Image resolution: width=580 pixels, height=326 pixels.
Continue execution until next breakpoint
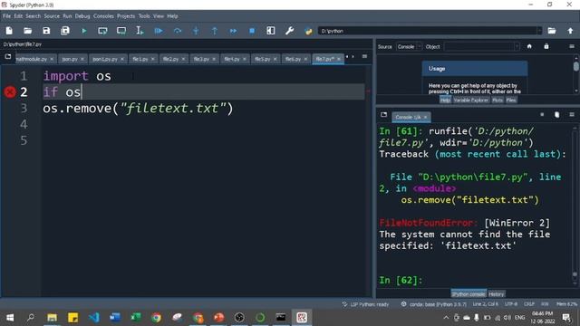click(234, 31)
